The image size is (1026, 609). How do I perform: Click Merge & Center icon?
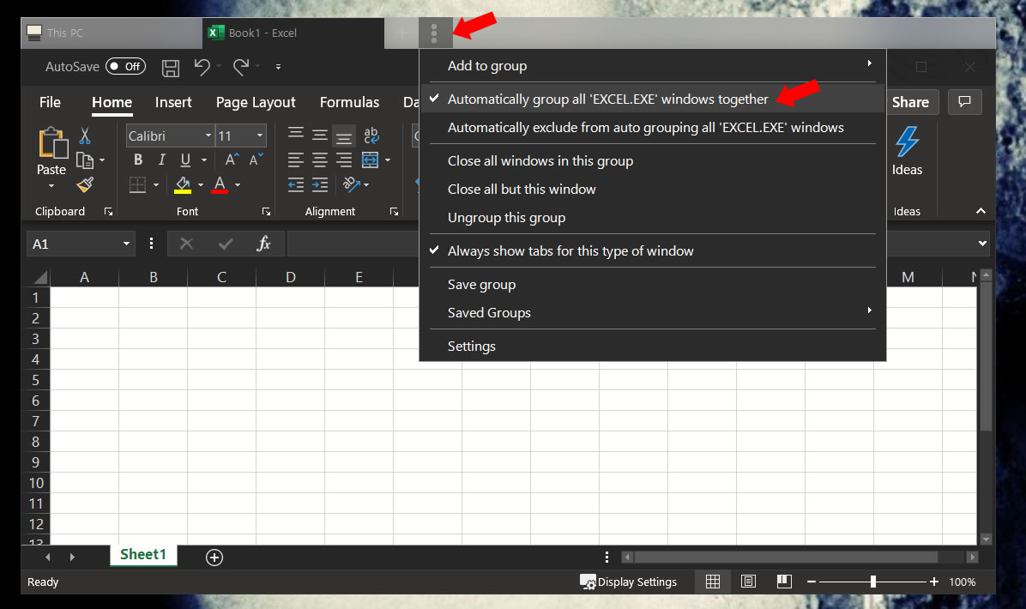(371, 160)
